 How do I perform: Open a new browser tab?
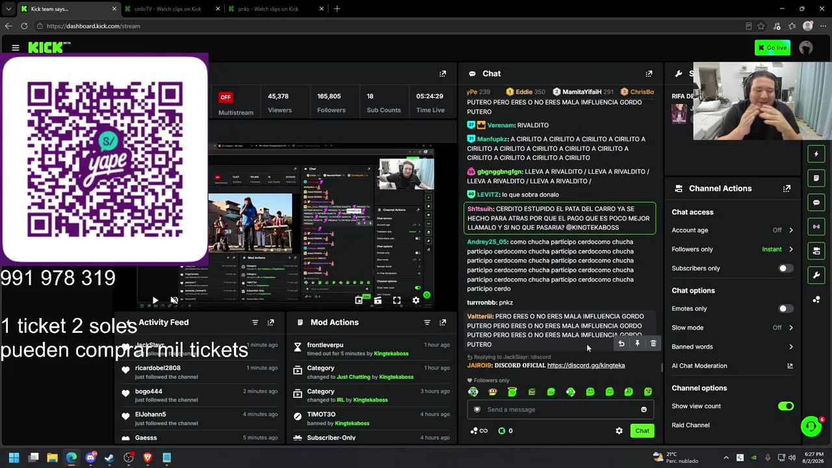pyautogui.click(x=337, y=9)
